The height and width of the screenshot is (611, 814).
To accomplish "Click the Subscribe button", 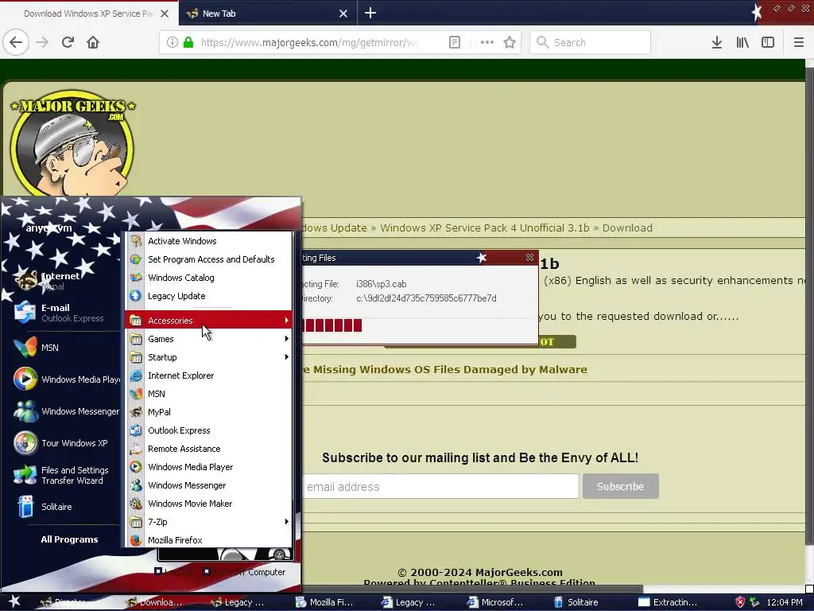I will pyautogui.click(x=620, y=486).
